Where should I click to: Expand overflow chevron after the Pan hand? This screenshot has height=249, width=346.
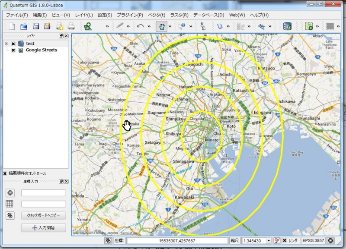click(x=170, y=26)
